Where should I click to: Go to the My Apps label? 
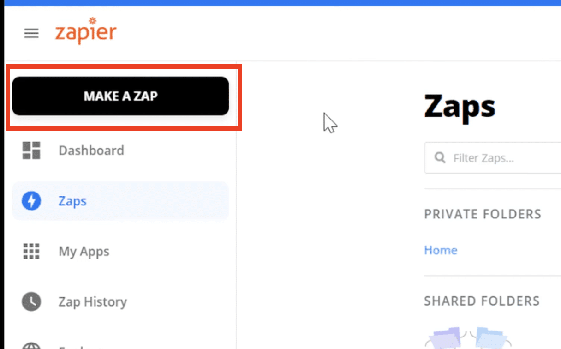coord(84,252)
